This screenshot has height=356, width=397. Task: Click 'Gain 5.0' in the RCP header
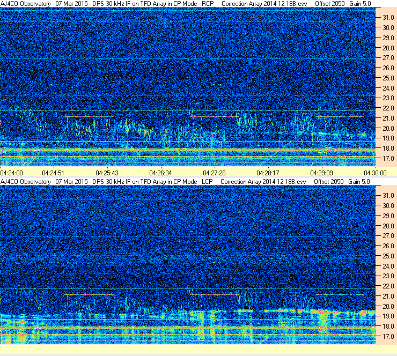360,4
